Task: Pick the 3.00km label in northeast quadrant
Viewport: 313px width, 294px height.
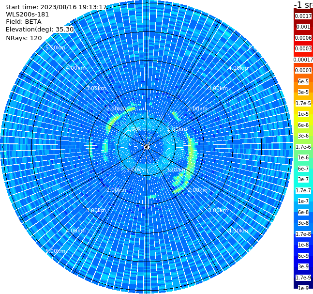Action: click(x=218, y=88)
